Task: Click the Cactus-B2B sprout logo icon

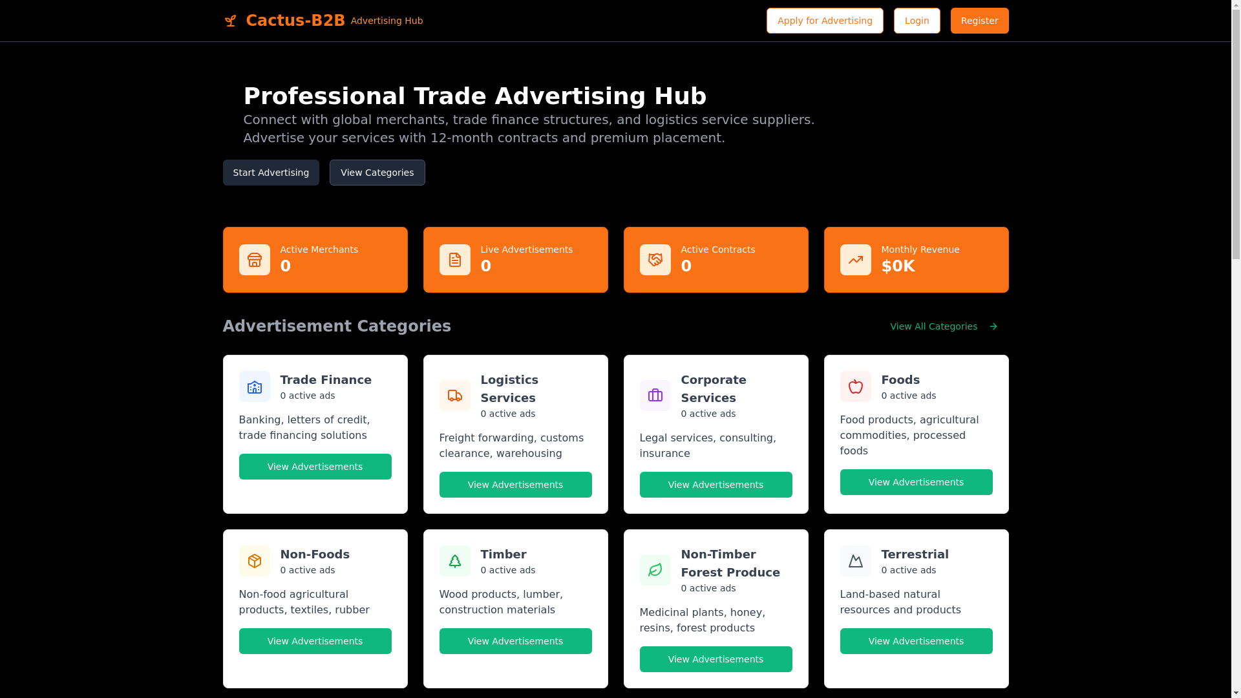Action: 230,21
